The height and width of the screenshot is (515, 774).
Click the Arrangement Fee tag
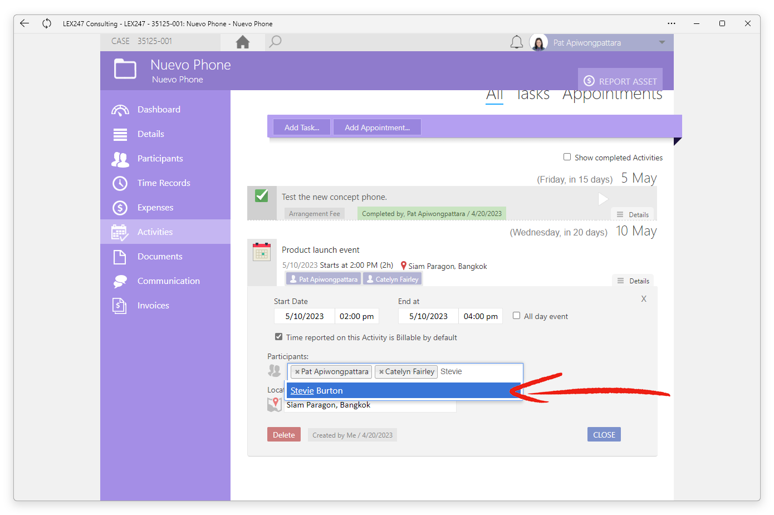coord(314,214)
